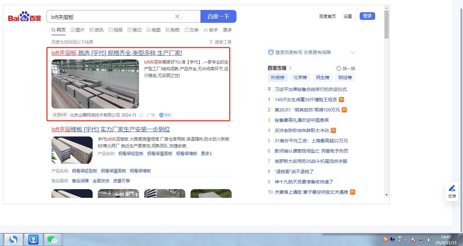Click the blue question mark tray icon
This screenshot has height=246, width=463.
point(392,239)
